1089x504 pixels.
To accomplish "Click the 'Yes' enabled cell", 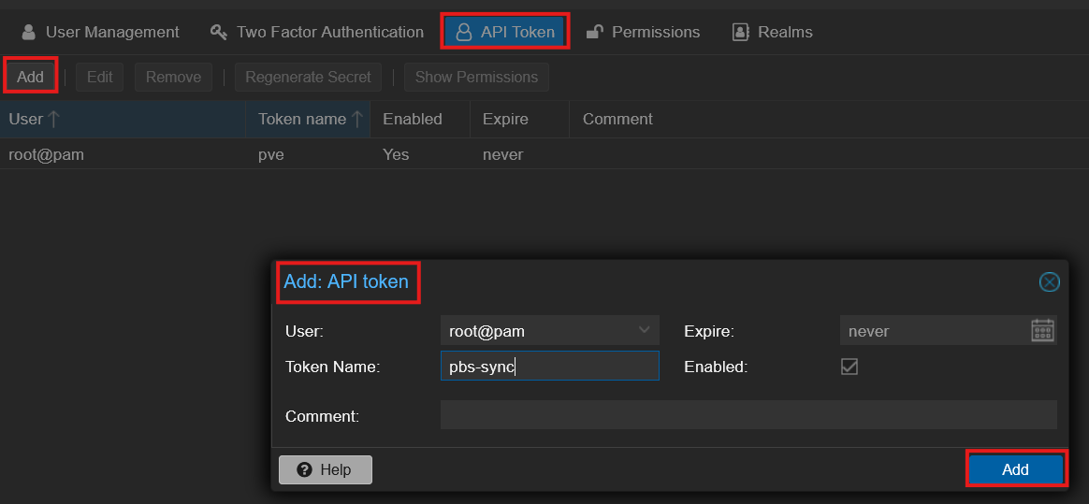I will click(x=396, y=154).
